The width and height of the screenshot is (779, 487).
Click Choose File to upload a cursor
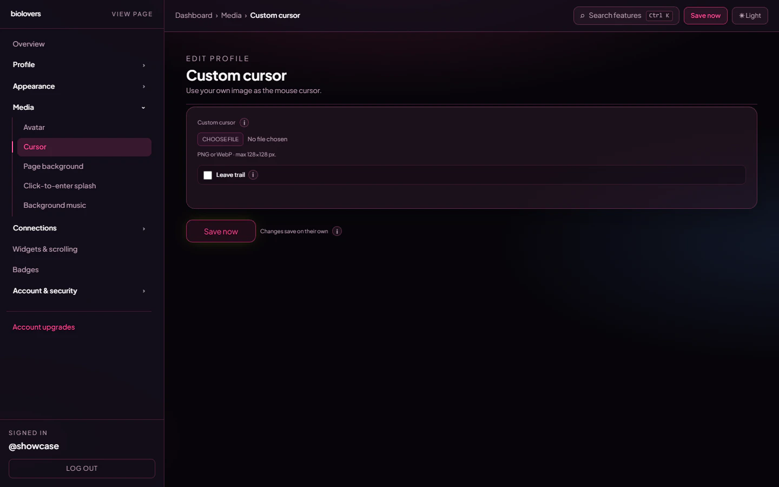[220, 139]
